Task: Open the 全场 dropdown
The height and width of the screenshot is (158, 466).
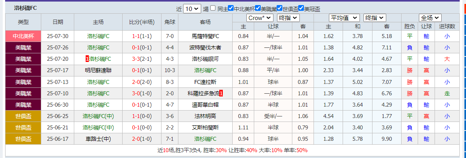Action: tap(430, 18)
